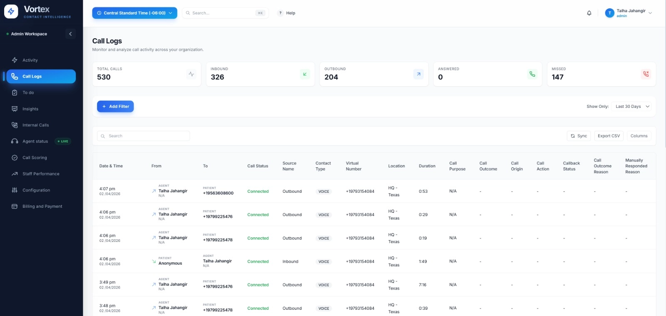The width and height of the screenshot is (666, 316).
Task: Click the Connected status in the 3:48 pm row
Action: pyautogui.click(x=258, y=309)
